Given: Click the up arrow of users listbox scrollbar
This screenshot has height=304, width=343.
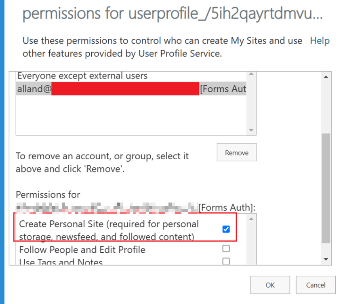Looking at the screenshot, I should [251, 74].
